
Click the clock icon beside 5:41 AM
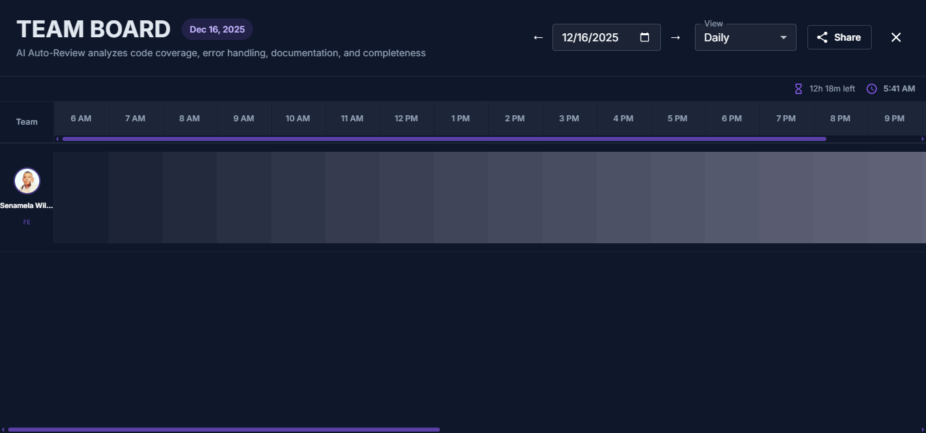click(872, 88)
